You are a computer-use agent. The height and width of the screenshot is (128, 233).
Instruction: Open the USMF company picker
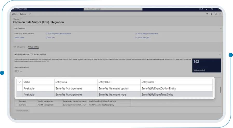click(x=201, y=9)
